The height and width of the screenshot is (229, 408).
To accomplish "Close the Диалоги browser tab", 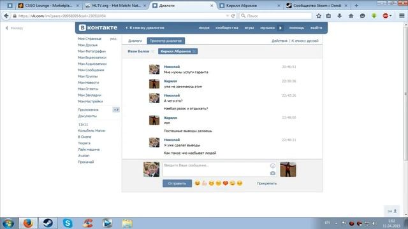I will (x=212, y=6).
